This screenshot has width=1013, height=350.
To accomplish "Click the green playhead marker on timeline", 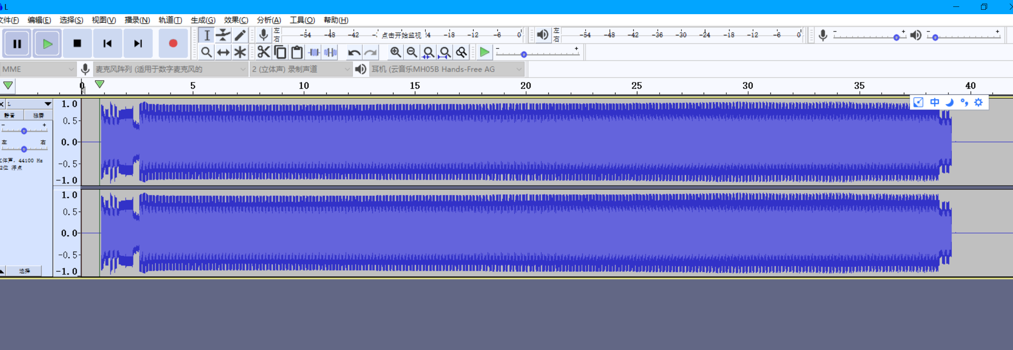I will (99, 84).
